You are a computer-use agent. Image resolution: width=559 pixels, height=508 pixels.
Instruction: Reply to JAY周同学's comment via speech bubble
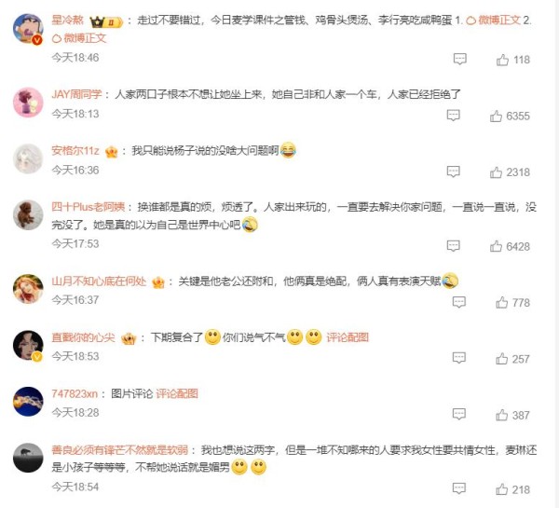point(453,116)
